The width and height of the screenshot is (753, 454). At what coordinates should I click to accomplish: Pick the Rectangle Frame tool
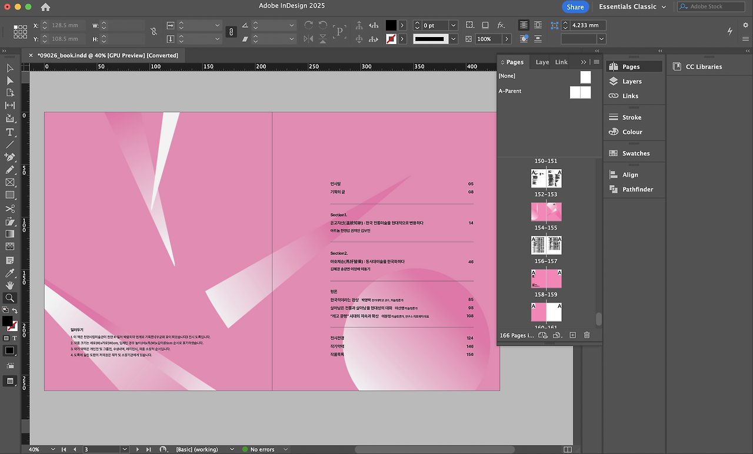point(10,183)
